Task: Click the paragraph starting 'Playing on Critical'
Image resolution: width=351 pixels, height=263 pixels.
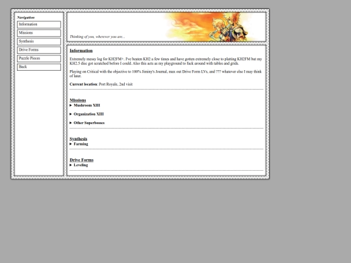Action: 166,73
